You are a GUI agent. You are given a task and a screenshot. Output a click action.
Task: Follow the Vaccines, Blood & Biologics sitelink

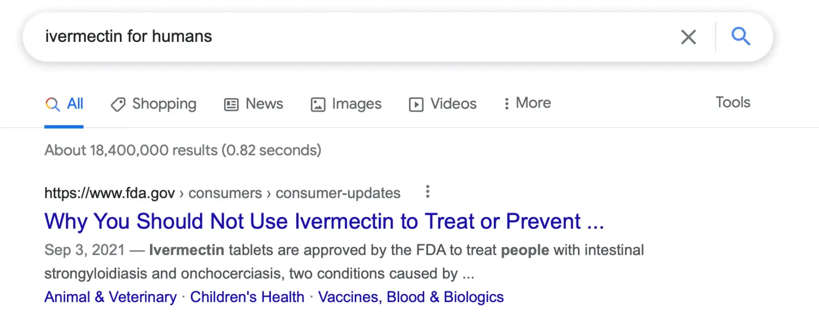411,297
